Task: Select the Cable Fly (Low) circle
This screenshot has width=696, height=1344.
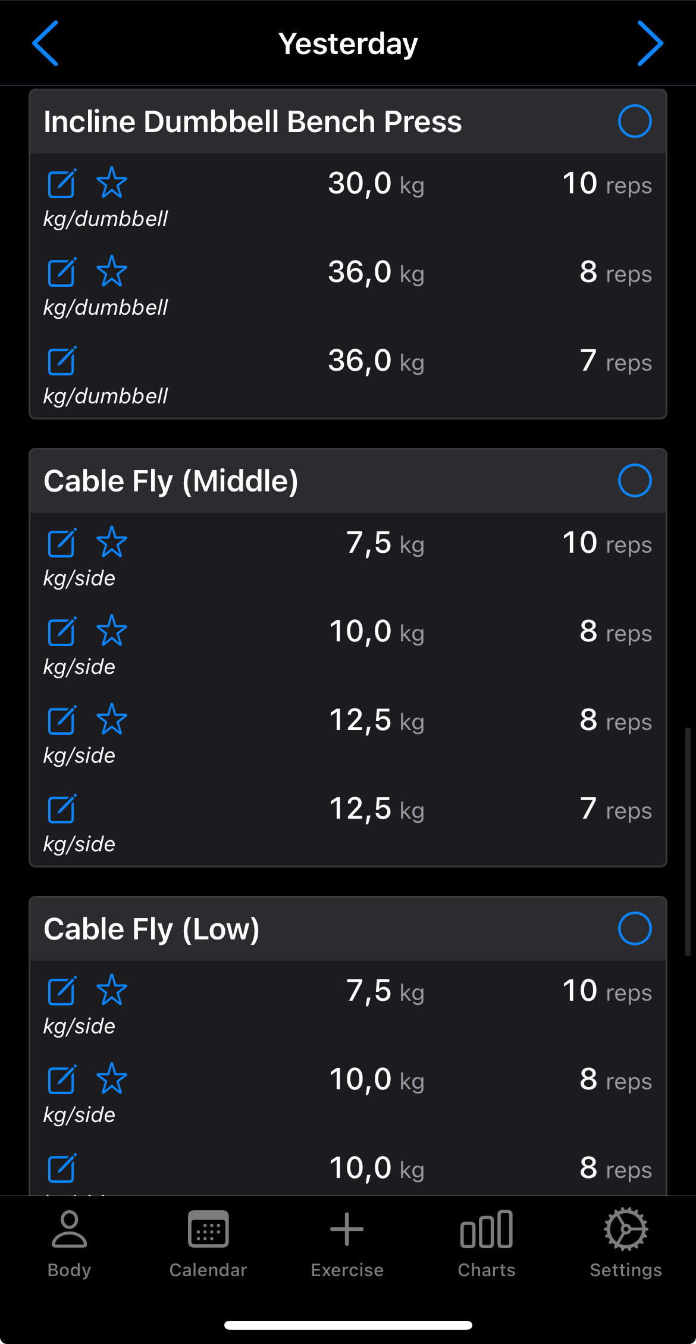Action: point(634,929)
